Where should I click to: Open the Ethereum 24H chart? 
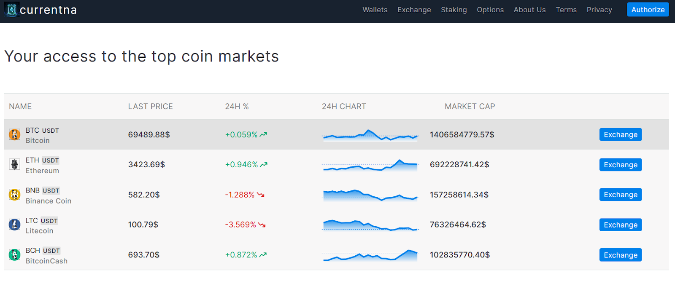pos(370,165)
